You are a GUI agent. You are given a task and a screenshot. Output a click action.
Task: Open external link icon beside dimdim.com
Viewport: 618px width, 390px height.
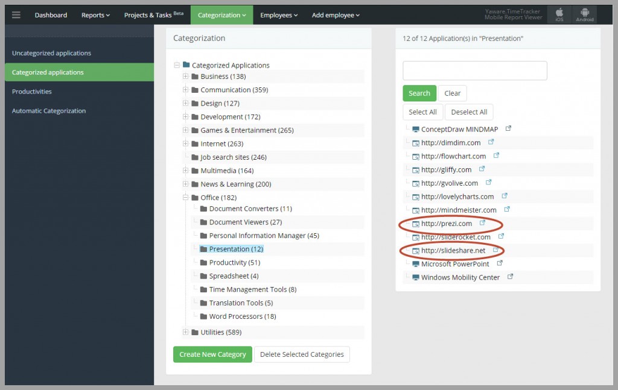491,142
